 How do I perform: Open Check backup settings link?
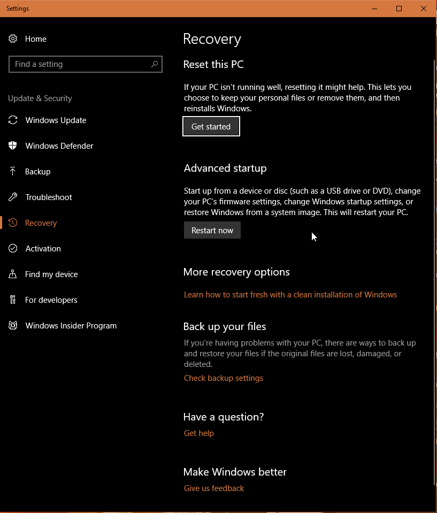point(224,378)
